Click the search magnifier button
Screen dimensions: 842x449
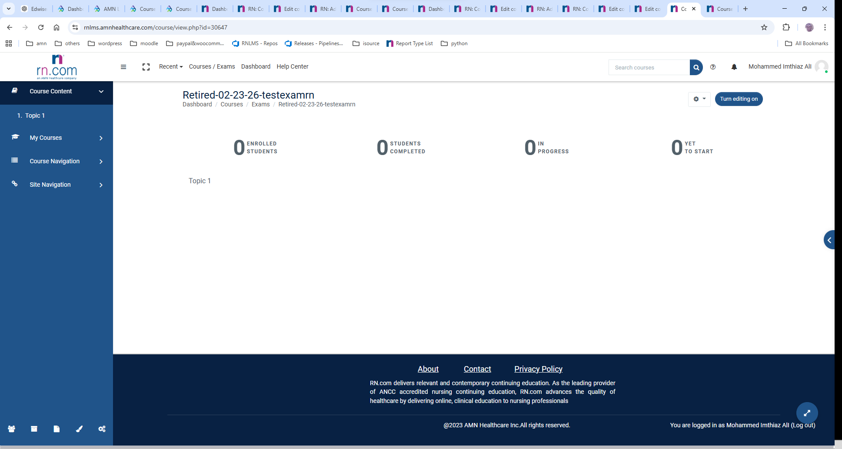(696, 67)
